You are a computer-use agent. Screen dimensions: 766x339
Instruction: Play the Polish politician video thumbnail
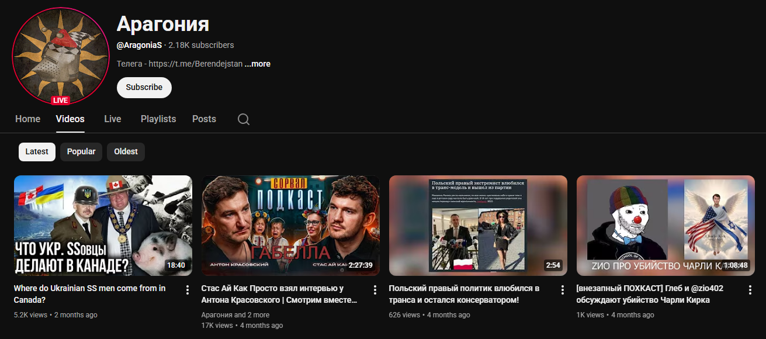pos(478,226)
